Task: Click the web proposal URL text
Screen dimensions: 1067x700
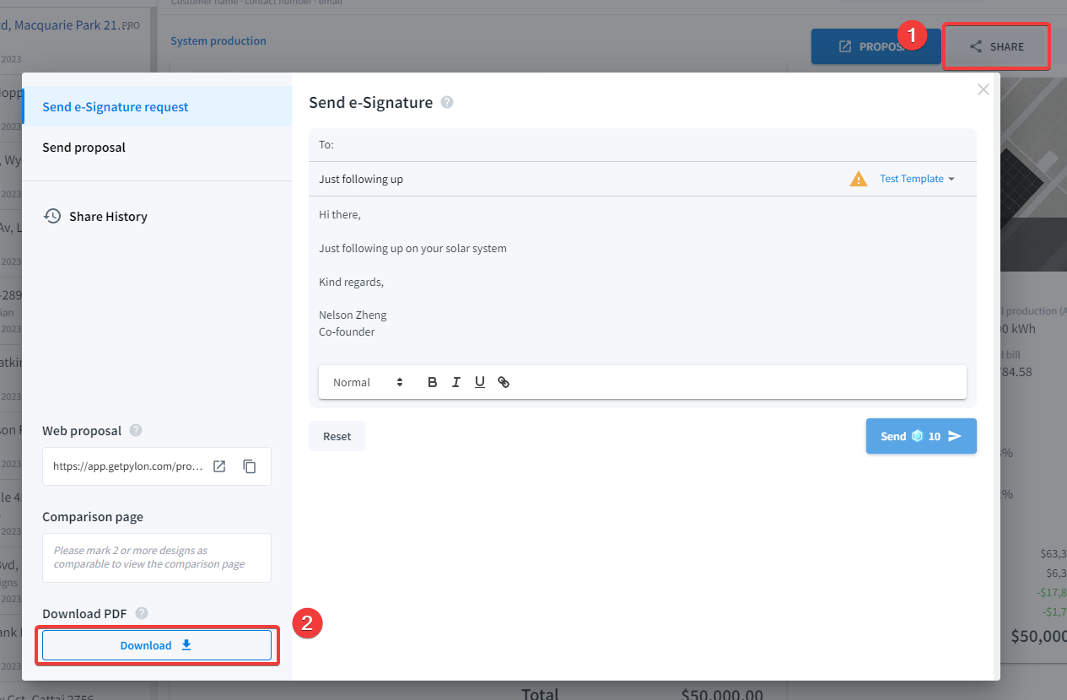Action: tap(128, 466)
